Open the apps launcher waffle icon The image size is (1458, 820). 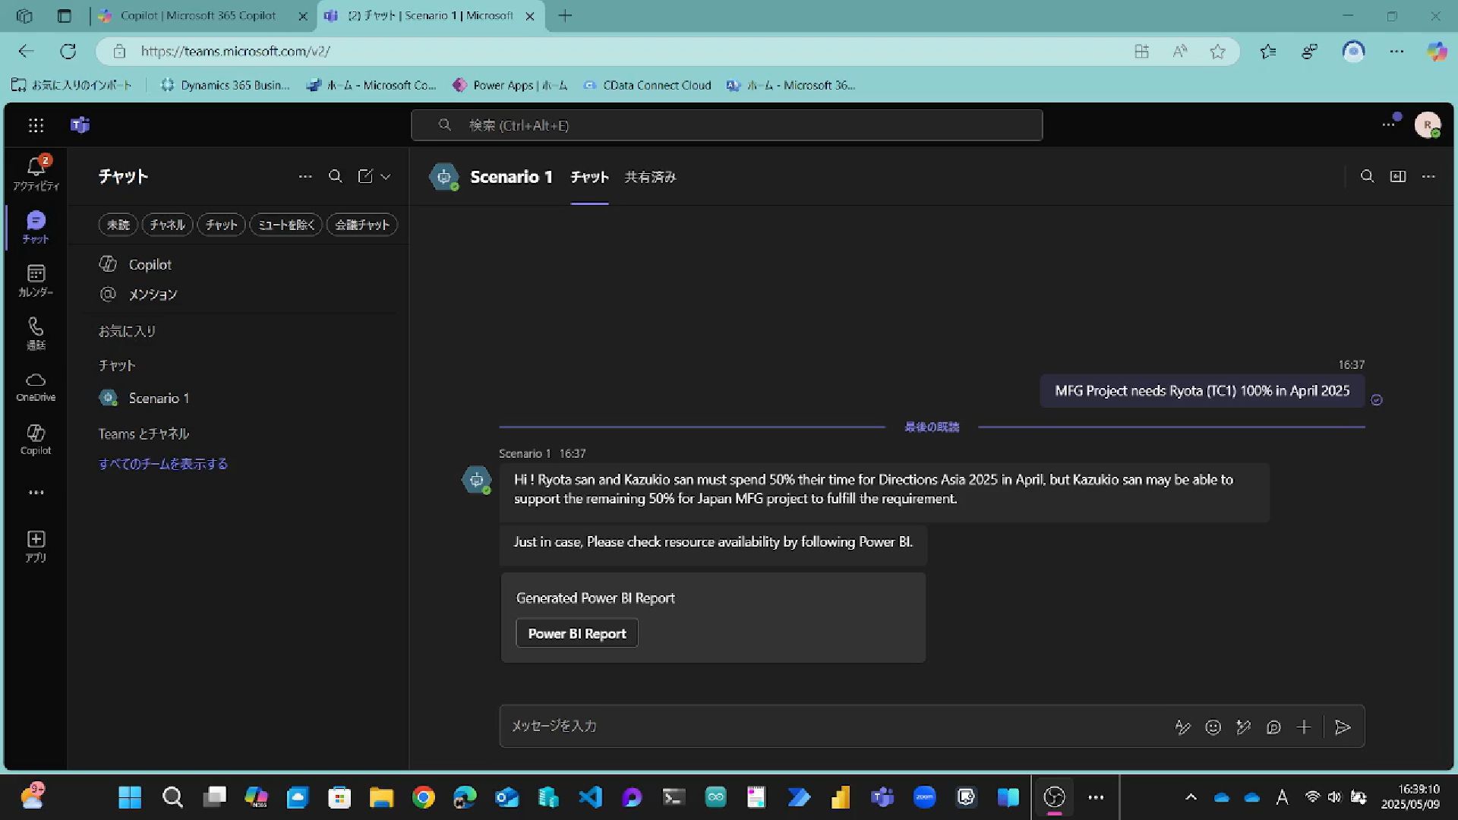click(36, 125)
